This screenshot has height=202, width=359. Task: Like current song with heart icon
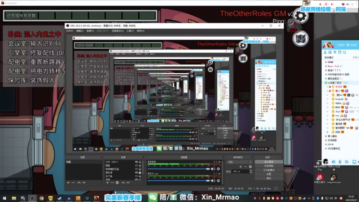343,4
